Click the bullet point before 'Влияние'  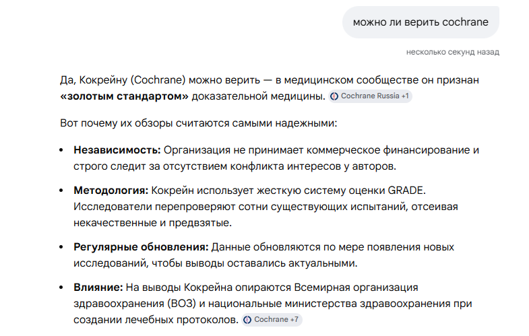click(61, 288)
